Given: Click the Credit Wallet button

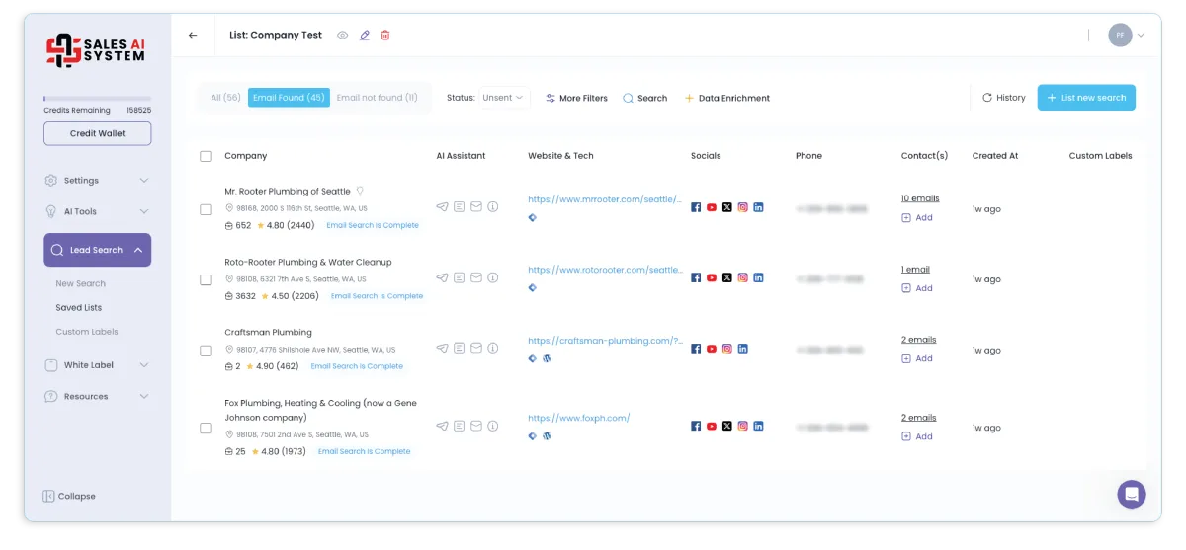Looking at the screenshot, I should [97, 133].
